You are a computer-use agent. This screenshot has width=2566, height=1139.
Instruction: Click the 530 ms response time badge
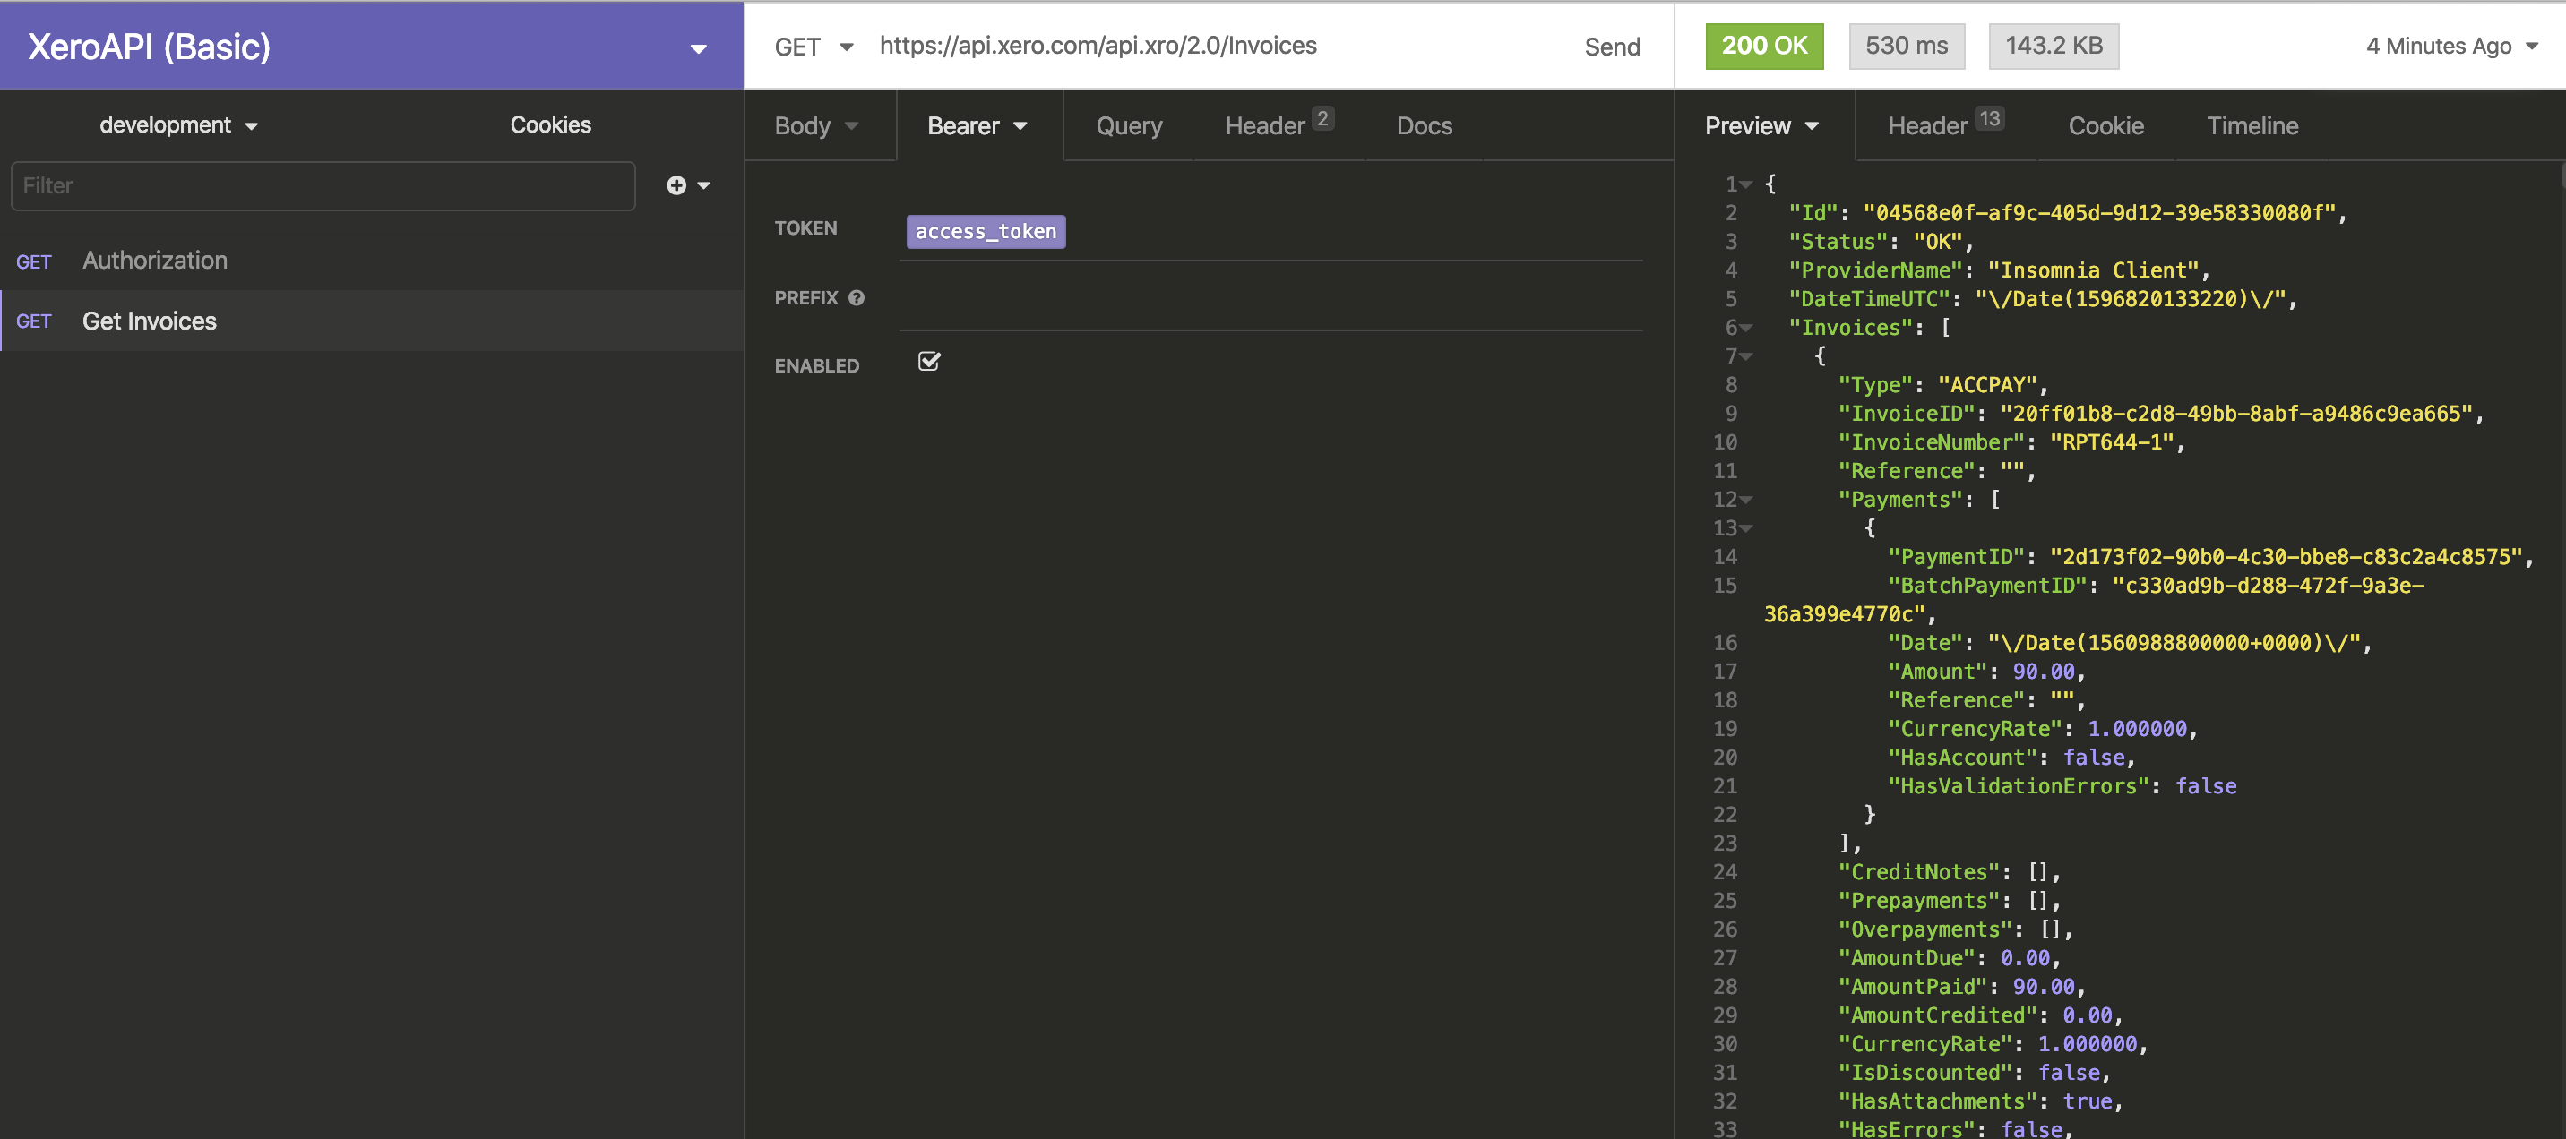pyautogui.click(x=1906, y=46)
